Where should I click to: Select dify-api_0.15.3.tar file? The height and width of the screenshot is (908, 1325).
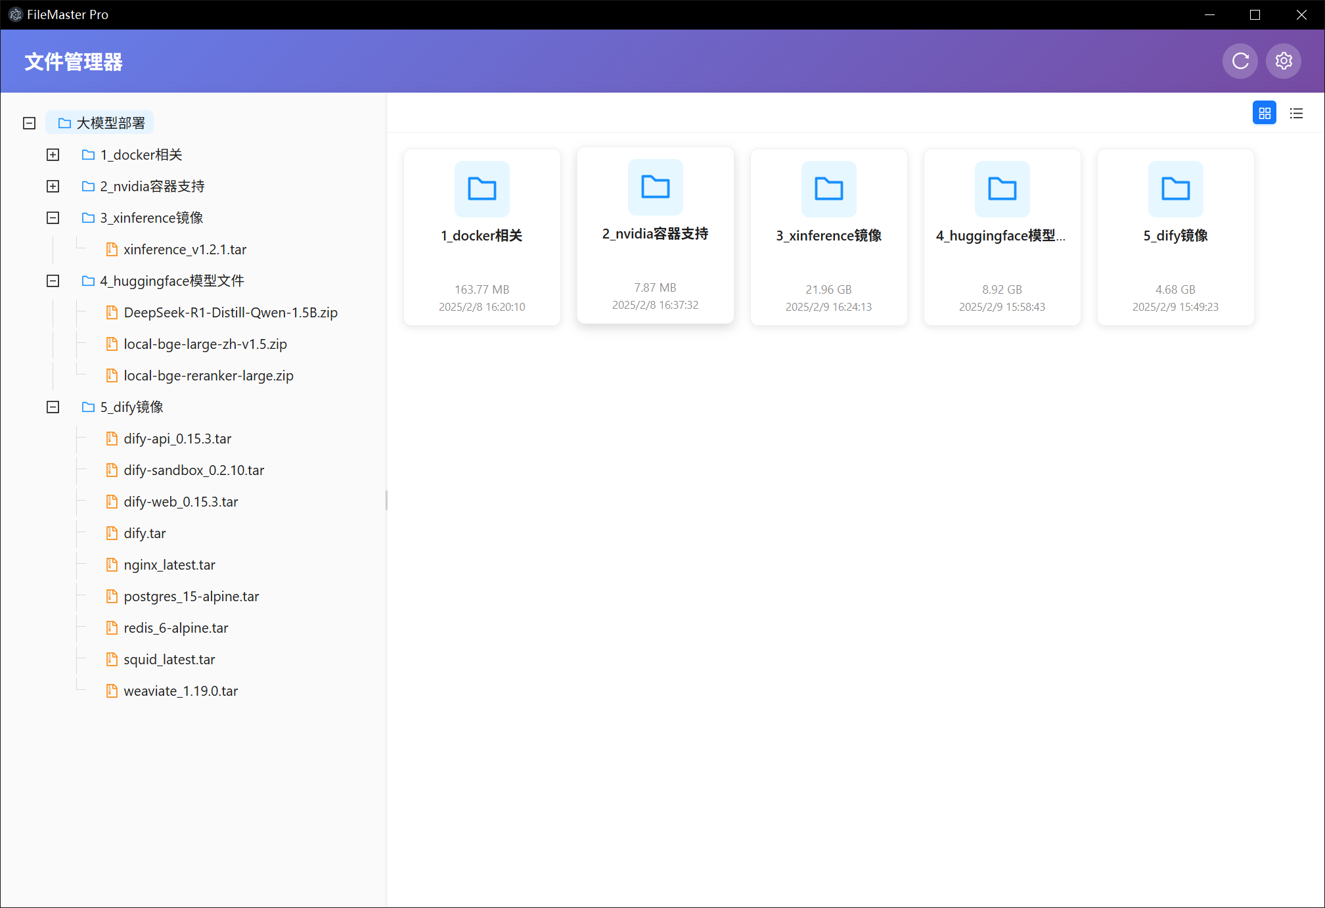169,438
